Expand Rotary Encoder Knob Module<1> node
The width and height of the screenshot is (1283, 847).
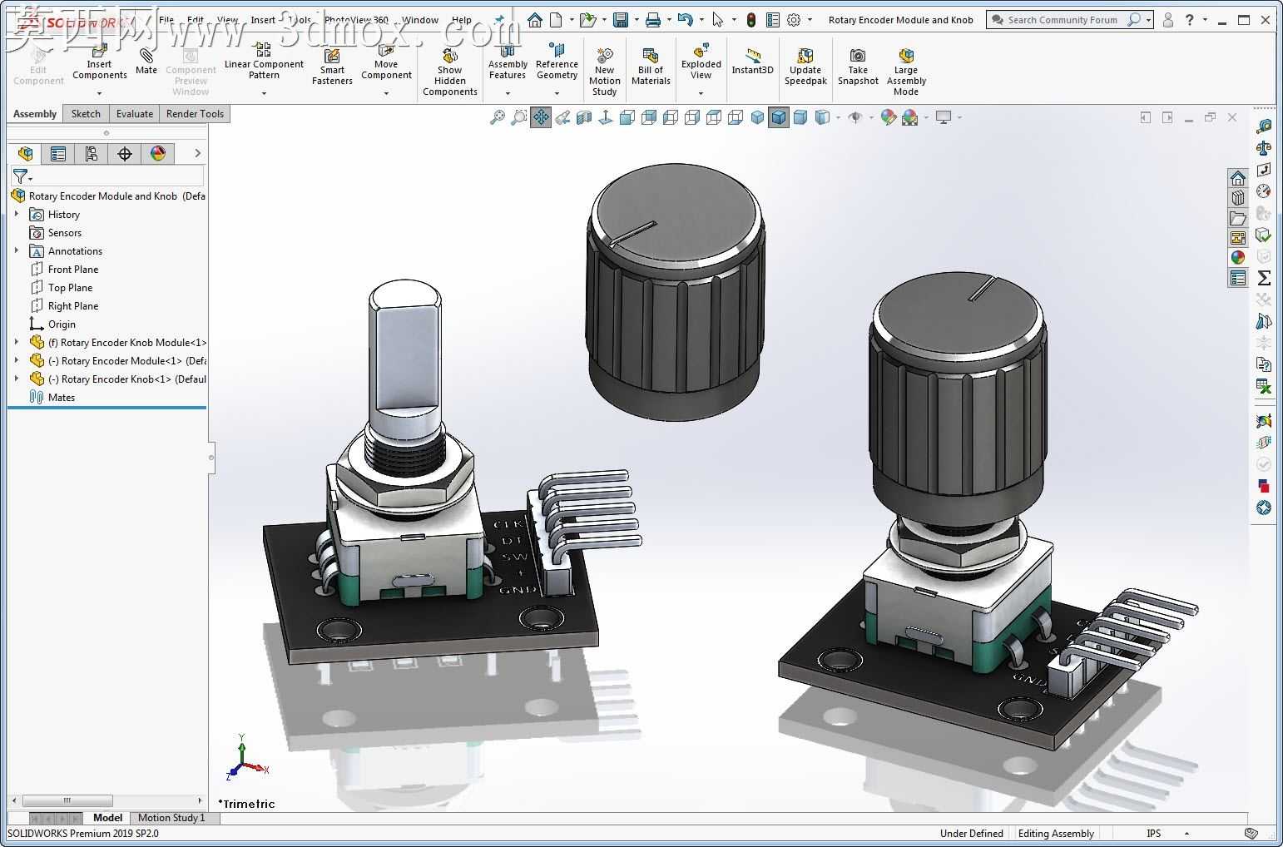(17, 342)
